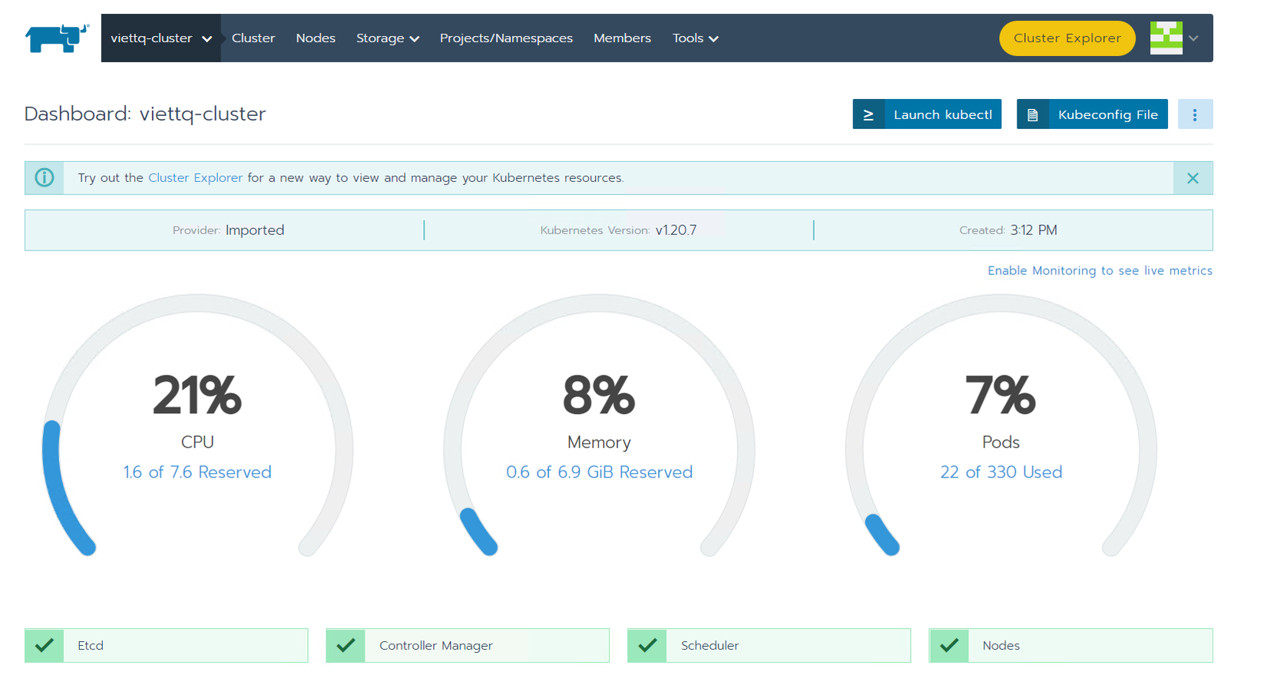Viewport: 1267px width, 685px height.
Task: Open the three-dot cluster actions menu
Action: pyautogui.click(x=1195, y=114)
